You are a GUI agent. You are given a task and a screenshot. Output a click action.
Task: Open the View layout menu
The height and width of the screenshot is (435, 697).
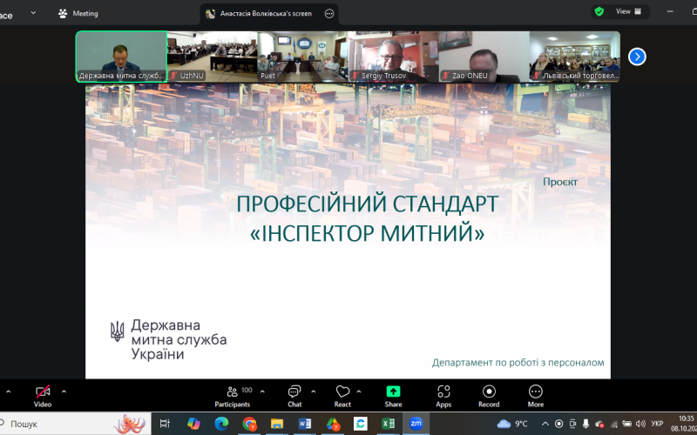[x=629, y=12]
